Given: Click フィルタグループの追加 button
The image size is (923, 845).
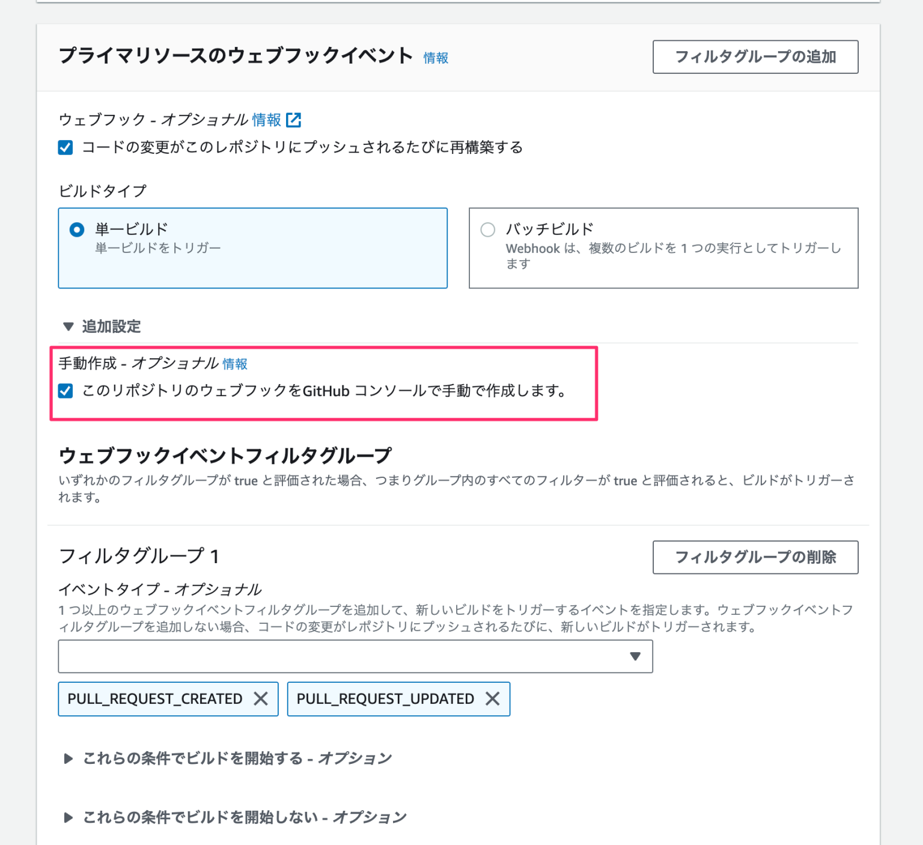Looking at the screenshot, I should pos(755,56).
